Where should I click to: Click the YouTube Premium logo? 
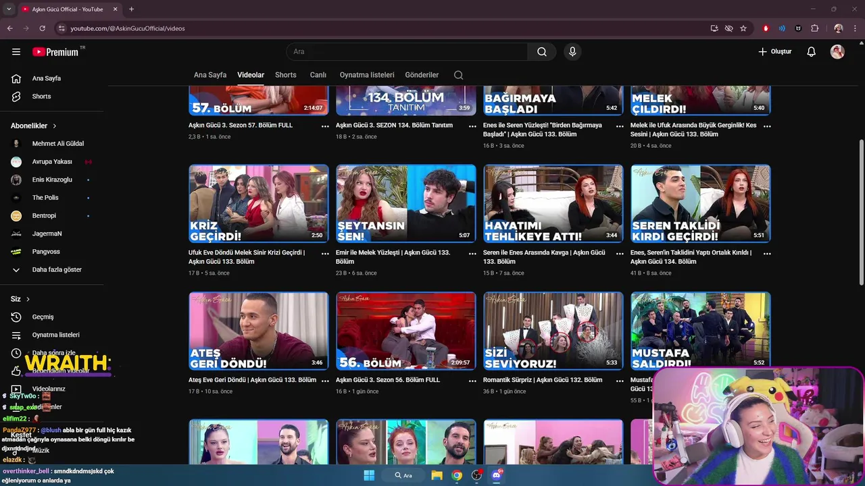pyautogui.click(x=55, y=52)
